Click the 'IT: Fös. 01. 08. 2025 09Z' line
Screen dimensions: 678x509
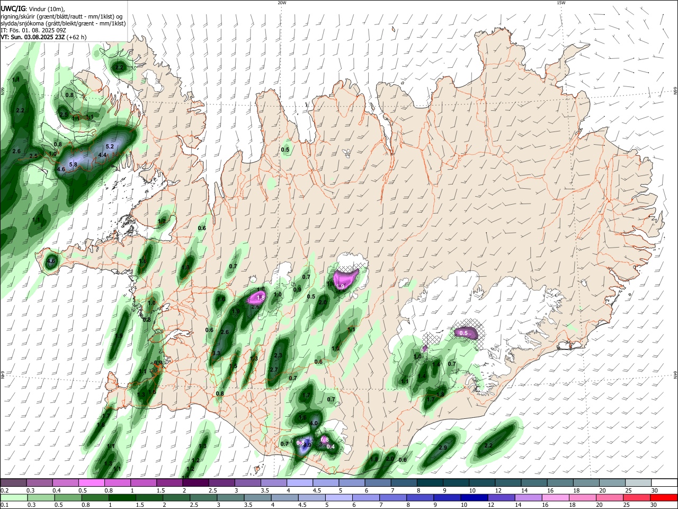[x=33, y=31]
